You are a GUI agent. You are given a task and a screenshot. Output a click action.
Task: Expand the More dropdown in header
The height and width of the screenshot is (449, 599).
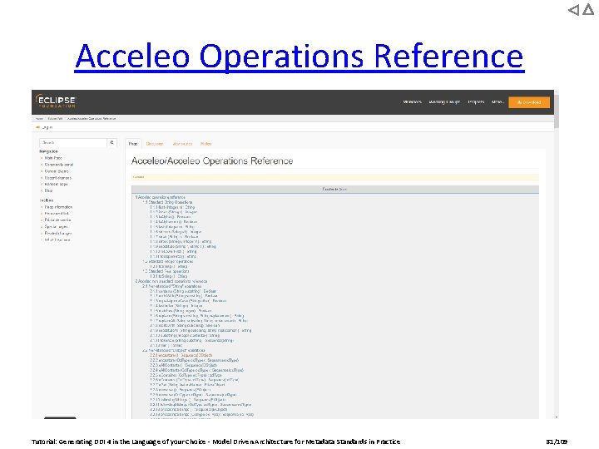click(498, 102)
